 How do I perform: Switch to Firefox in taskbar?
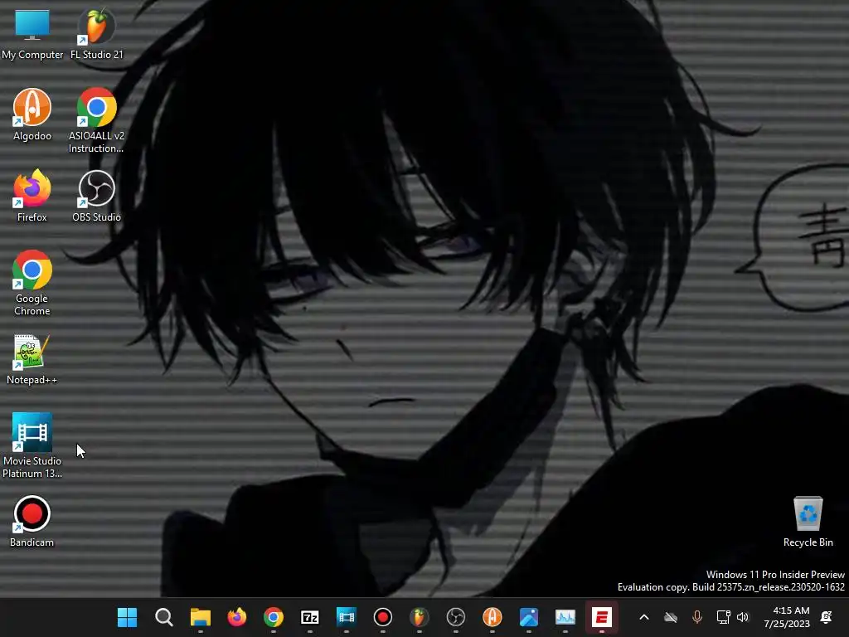click(x=236, y=617)
